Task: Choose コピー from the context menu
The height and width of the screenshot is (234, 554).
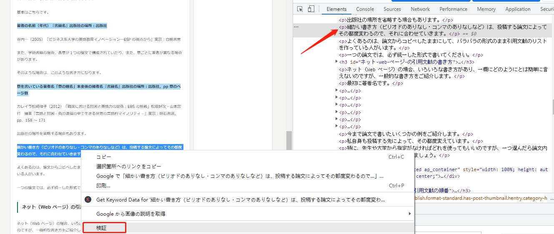Action: click(248, 157)
